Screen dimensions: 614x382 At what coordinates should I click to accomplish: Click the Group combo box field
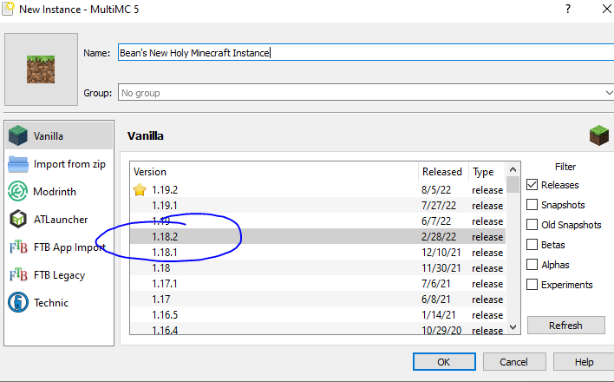[x=366, y=93]
